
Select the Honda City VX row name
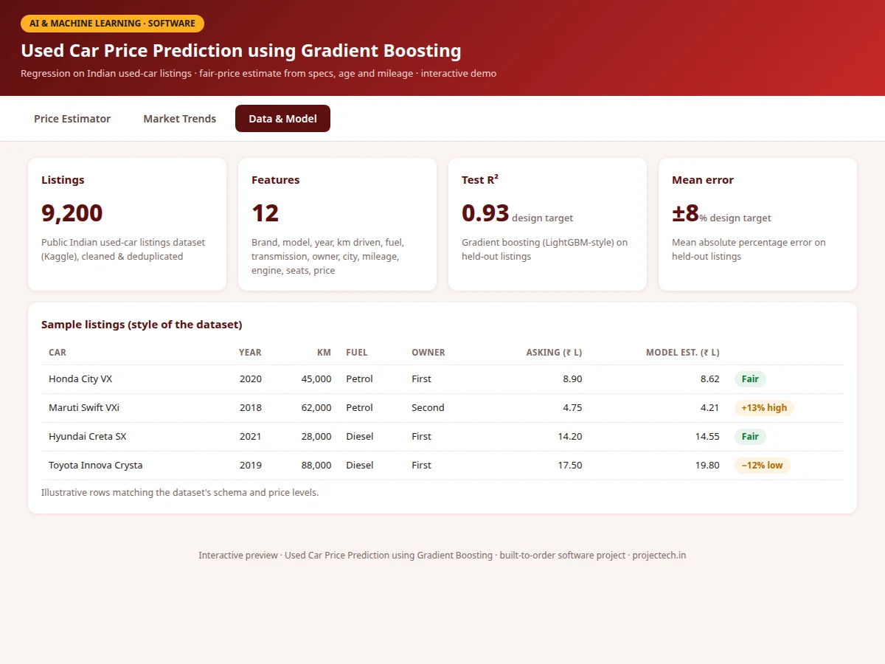80,379
